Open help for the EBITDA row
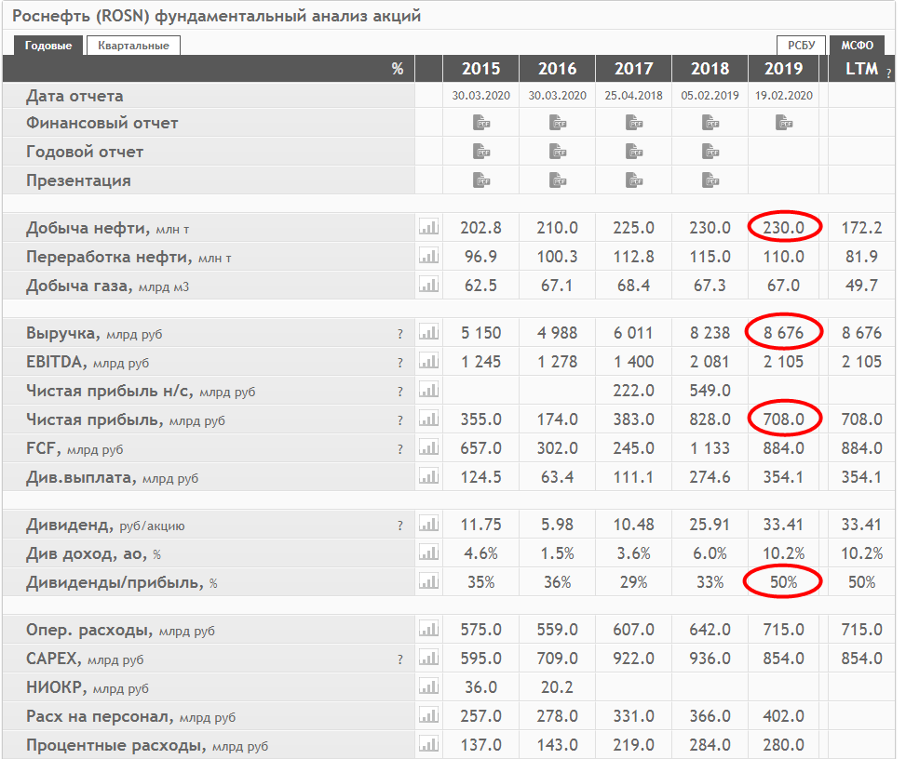 [x=399, y=363]
